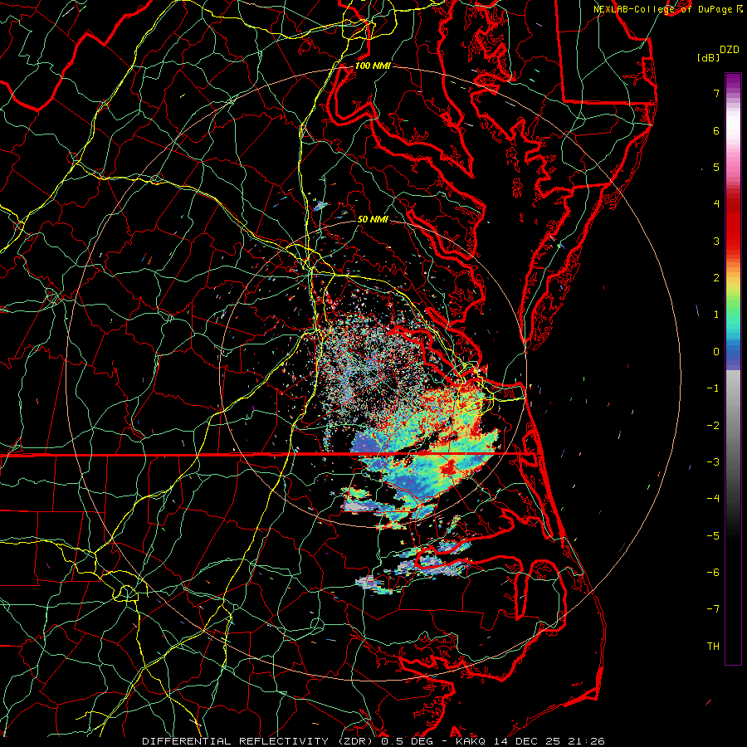Click the -3 dB scale label
The width and height of the screenshot is (747, 747).
[713, 462]
